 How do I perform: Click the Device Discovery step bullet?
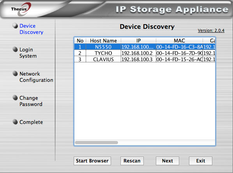click(x=15, y=26)
